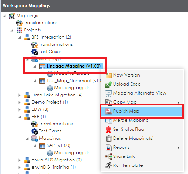Screen dimensions: 188x174
Task: Expand the Data Lake Migration (4) project
Action: pos(19,95)
